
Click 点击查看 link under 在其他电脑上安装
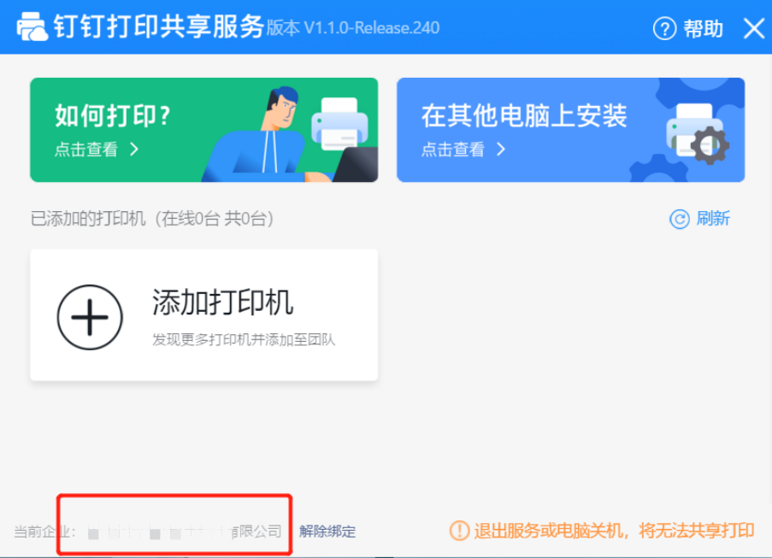point(453,149)
